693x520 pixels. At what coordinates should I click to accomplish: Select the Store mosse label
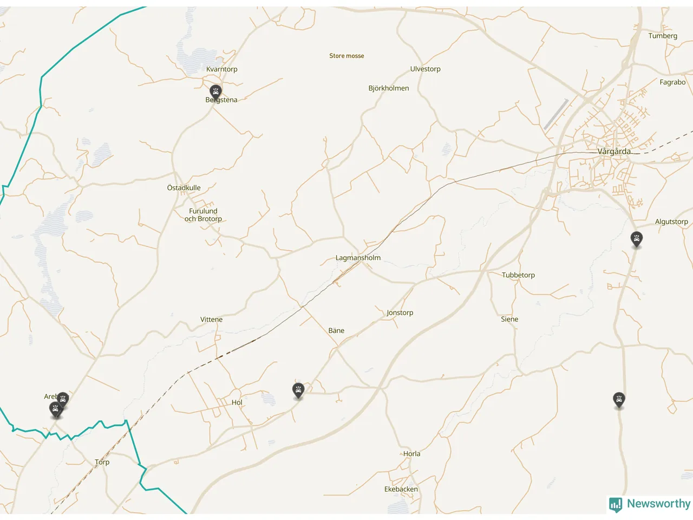(346, 56)
